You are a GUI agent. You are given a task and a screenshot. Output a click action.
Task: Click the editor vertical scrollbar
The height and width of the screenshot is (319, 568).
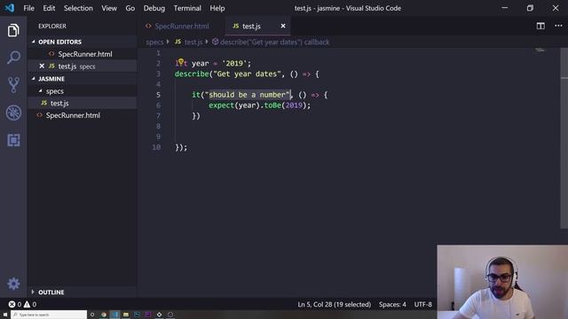click(564, 137)
